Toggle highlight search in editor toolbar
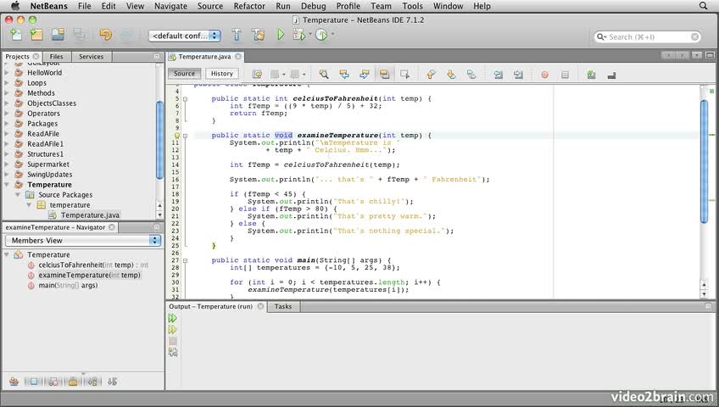This screenshot has height=407, width=719. pos(384,75)
